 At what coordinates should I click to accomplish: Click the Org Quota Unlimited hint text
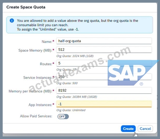click(71, 110)
